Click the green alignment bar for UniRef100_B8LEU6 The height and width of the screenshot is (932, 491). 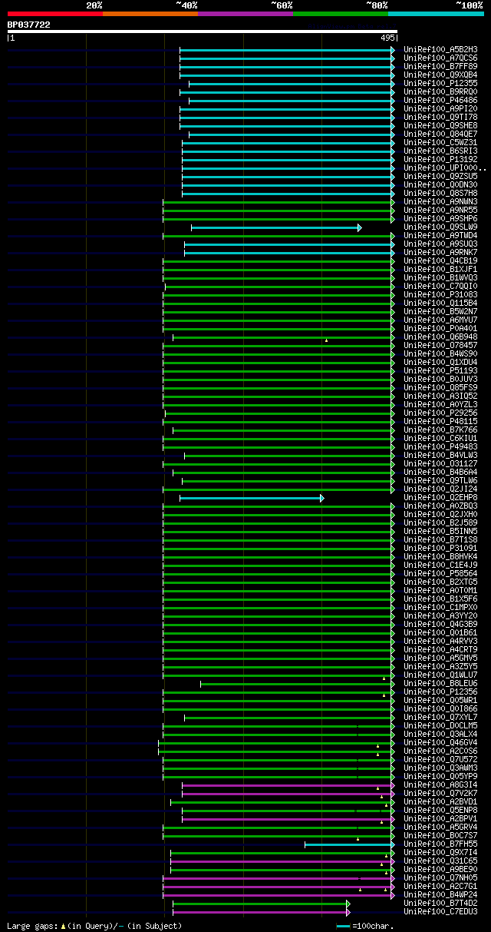click(x=298, y=684)
